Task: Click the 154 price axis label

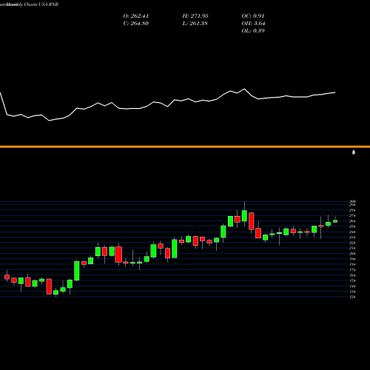Action: pyautogui.click(x=352, y=281)
